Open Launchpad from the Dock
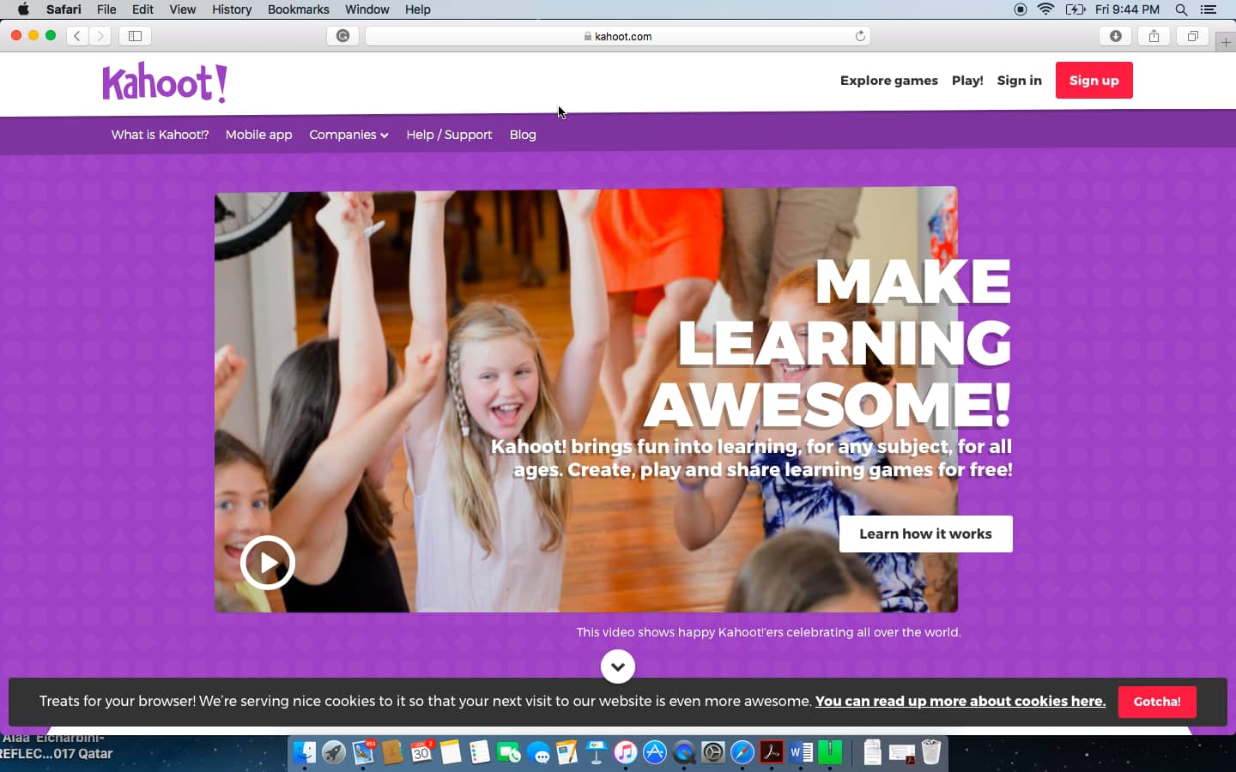Viewport: 1236px width, 772px height. click(x=334, y=752)
